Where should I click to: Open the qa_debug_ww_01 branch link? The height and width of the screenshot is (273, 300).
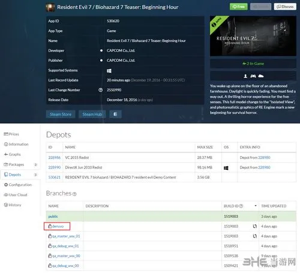65,246
